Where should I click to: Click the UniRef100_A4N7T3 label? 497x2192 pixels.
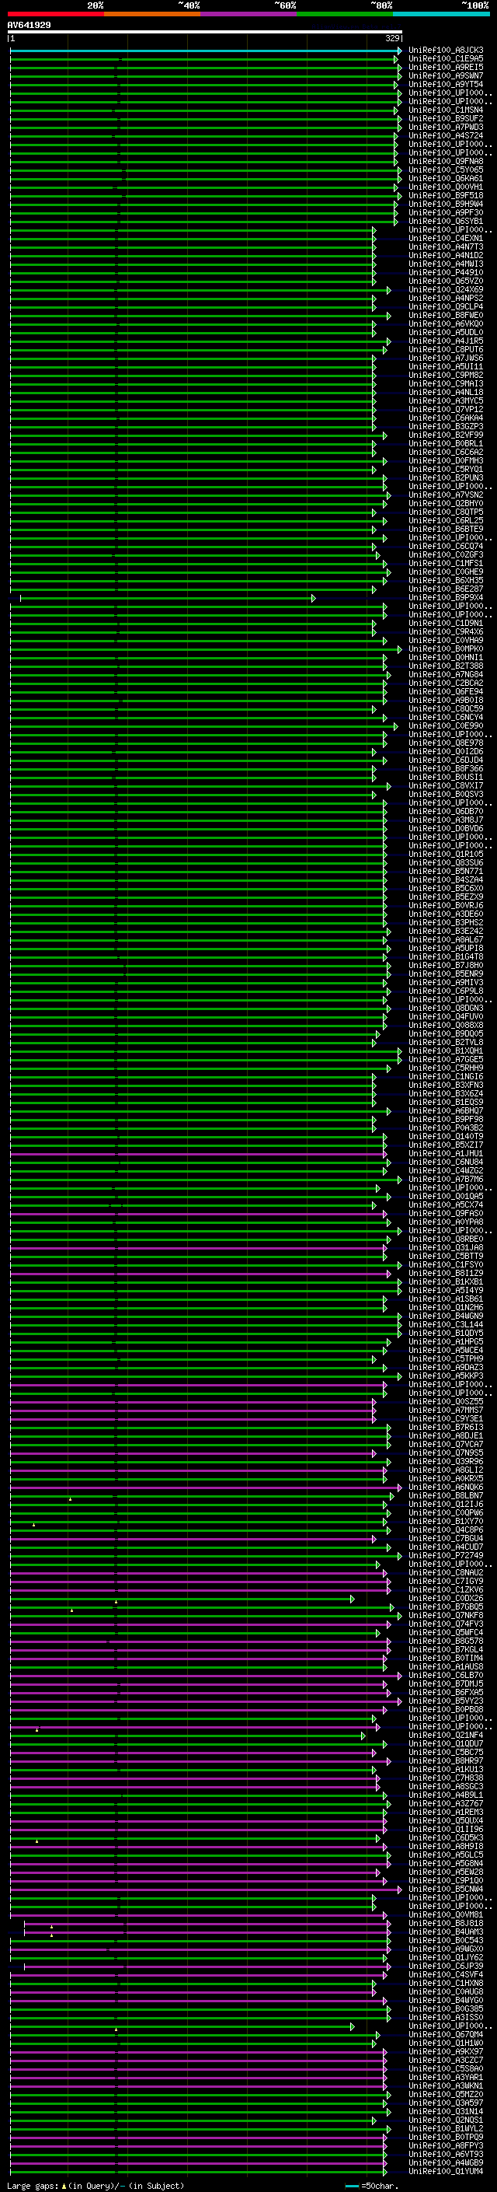click(x=446, y=246)
